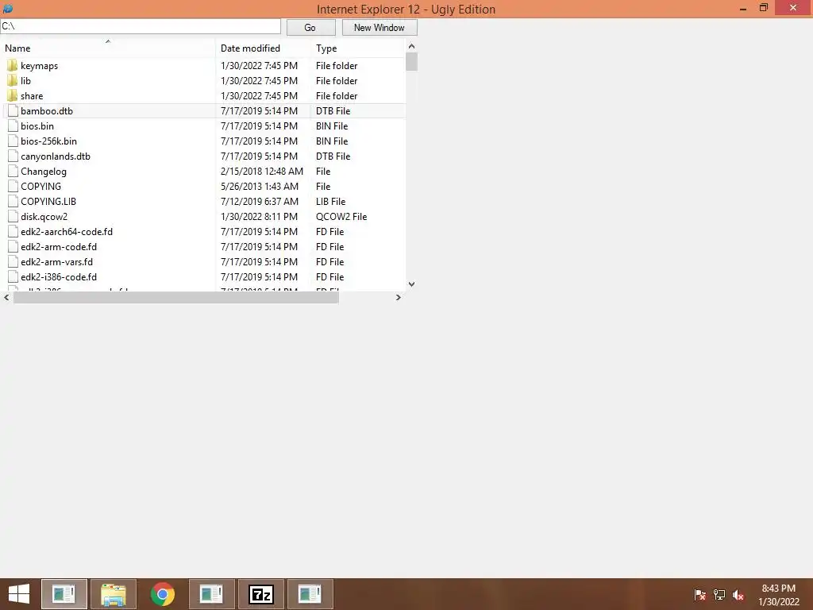
Task: Click the 1/30/2022 8:11 PM date cell
Action: click(x=260, y=216)
